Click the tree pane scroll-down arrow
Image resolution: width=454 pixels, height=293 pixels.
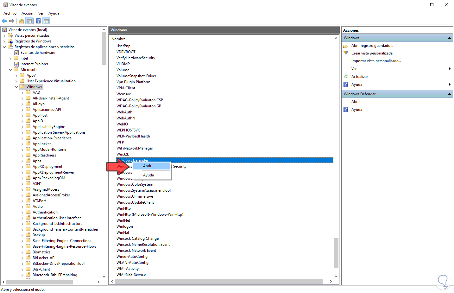tap(104, 277)
